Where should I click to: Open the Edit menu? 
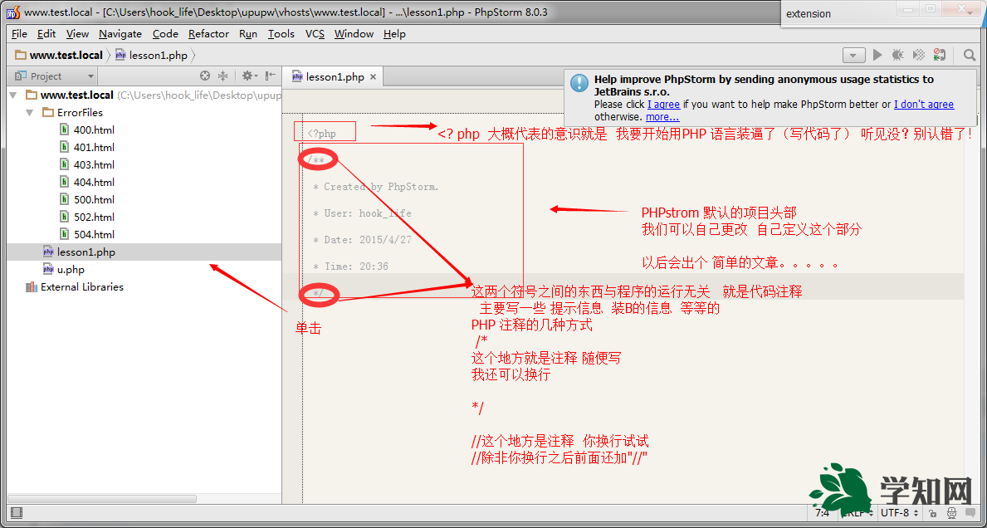[46, 34]
